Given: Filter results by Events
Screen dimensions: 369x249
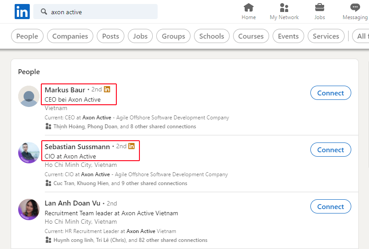Looking at the screenshot, I should tap(288, 36).
